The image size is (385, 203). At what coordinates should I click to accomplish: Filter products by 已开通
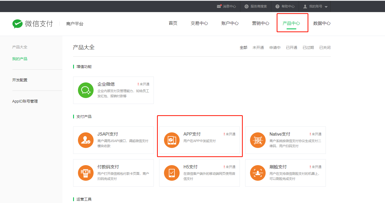(292, 48)
